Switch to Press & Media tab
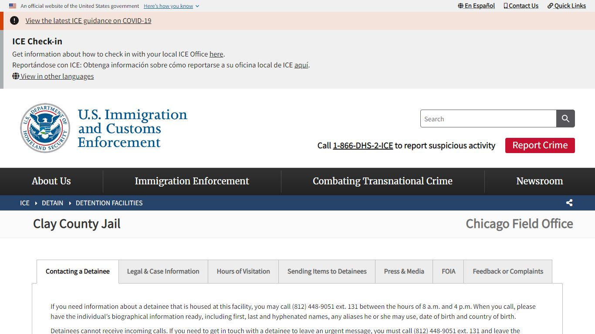This screenshot has height=334, width=595. coord(404,271)
